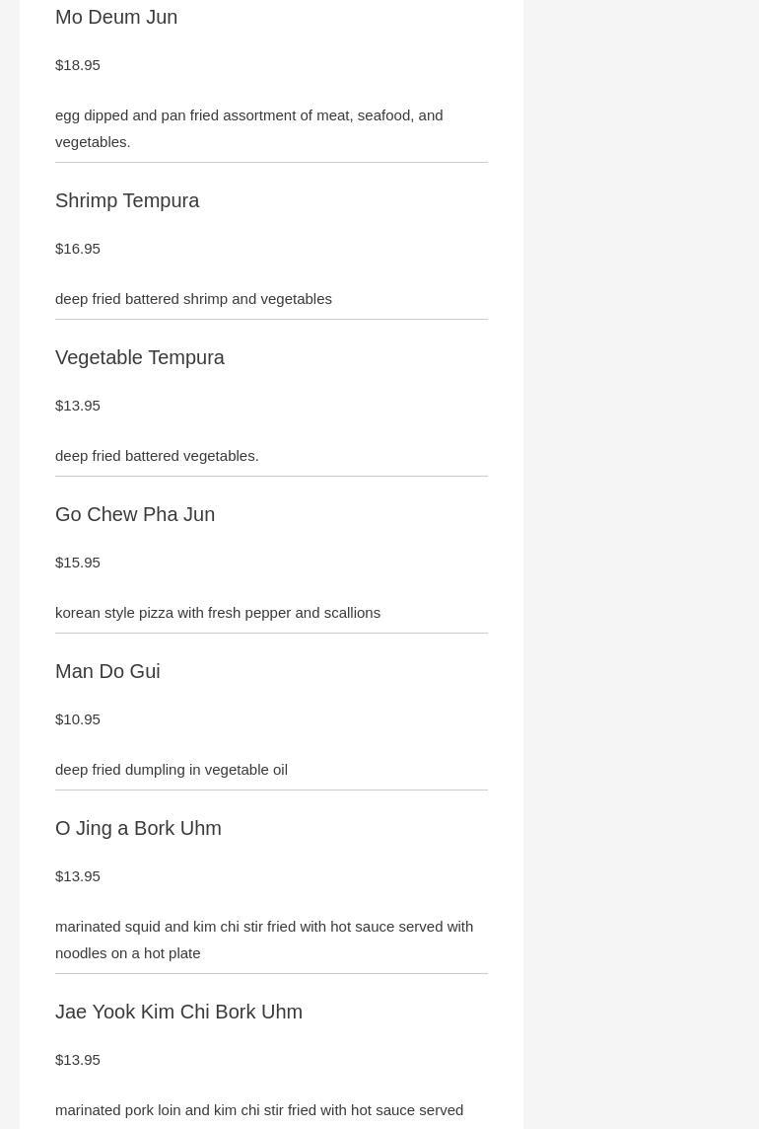Click the $10.95 price for Man Do Gui
Screen dimensions: 759x1129
(78, 719)
